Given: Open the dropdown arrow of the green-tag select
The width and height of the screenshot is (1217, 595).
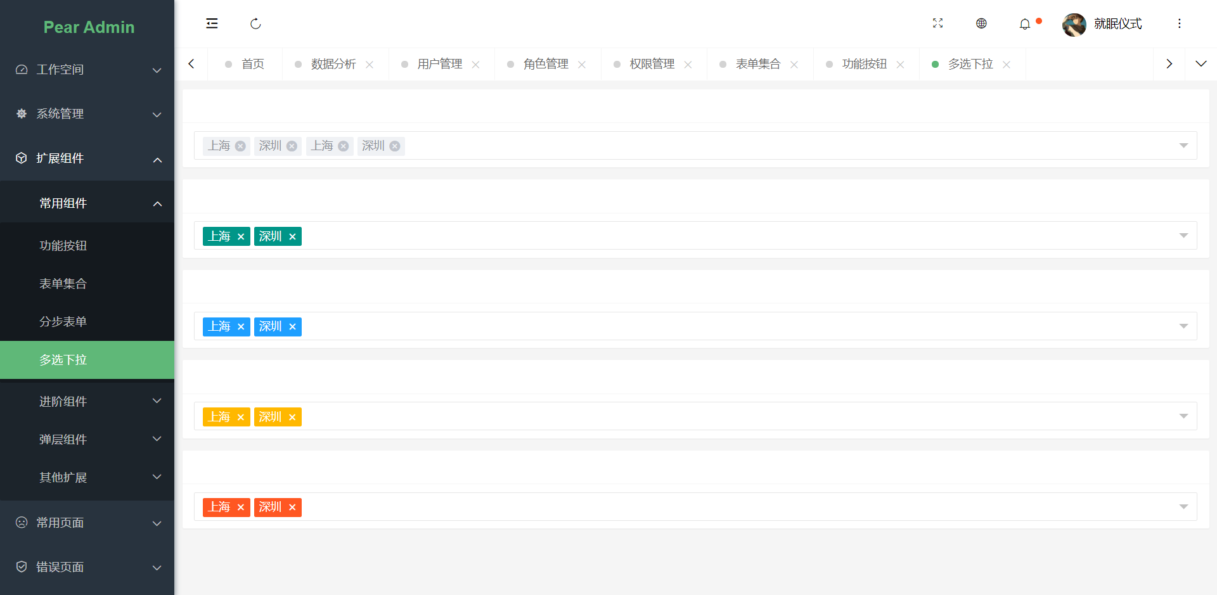Looking at the screenshot, I should coord(1183,236).
